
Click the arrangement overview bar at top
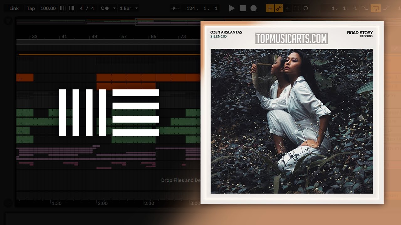tap(108, 22)
